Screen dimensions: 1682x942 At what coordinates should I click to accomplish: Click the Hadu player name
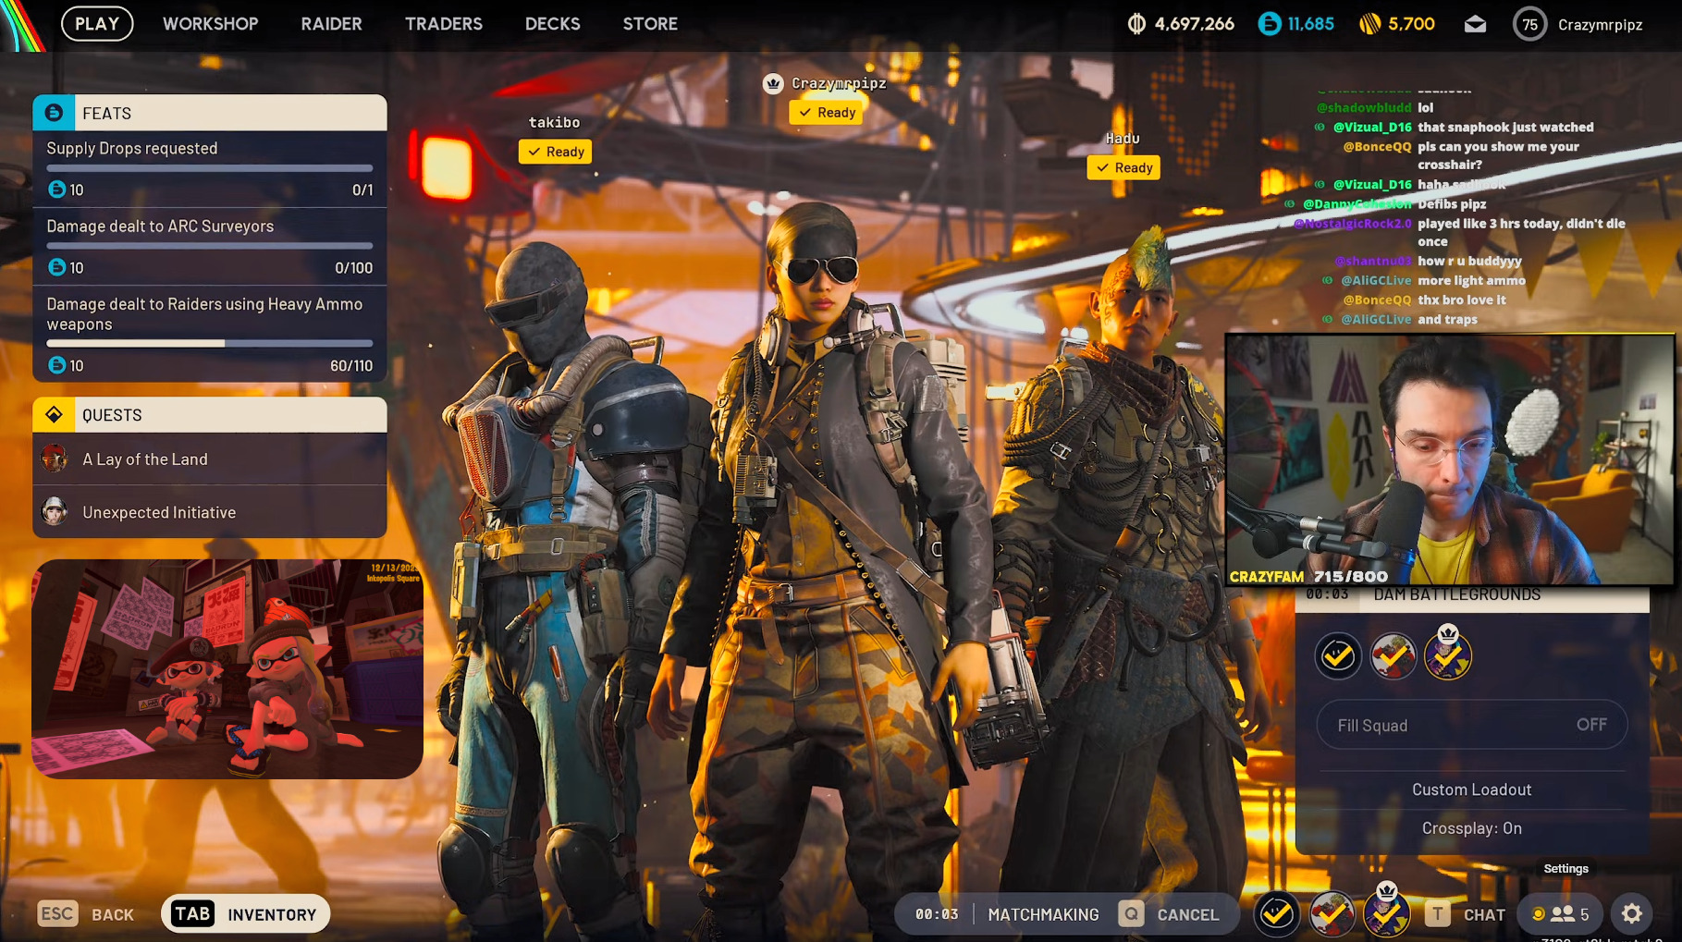1123,139
